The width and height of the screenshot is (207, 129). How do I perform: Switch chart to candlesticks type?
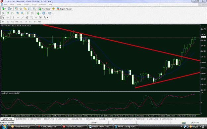tap(8, 13)
